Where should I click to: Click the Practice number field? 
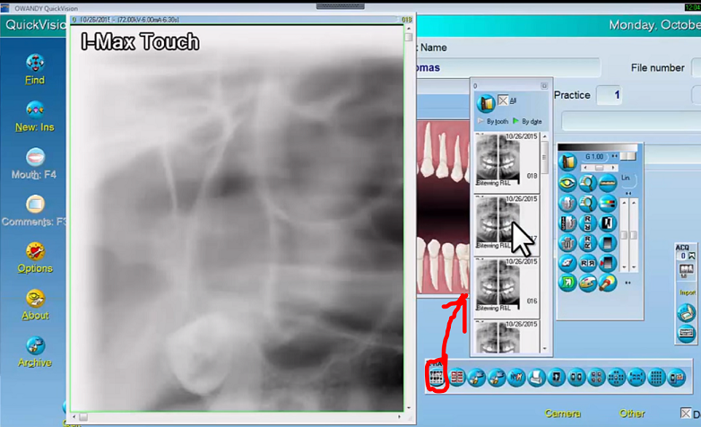click(x=609, y=95)
